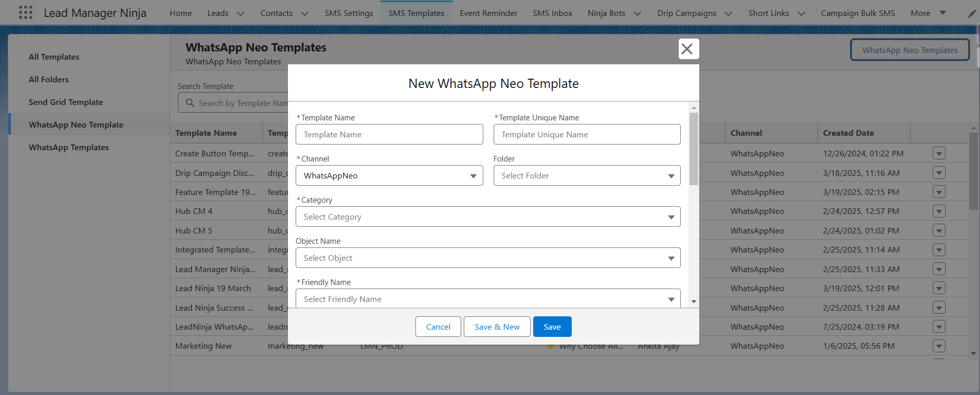Click the Marketing New template name
The width and height of the screenshot is (980, 395).
[203, 346]
